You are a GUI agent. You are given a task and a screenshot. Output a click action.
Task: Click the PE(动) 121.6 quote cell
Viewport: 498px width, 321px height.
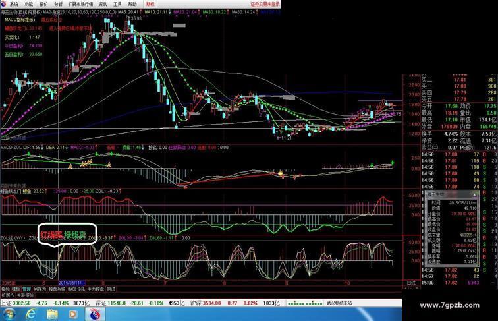478,148
